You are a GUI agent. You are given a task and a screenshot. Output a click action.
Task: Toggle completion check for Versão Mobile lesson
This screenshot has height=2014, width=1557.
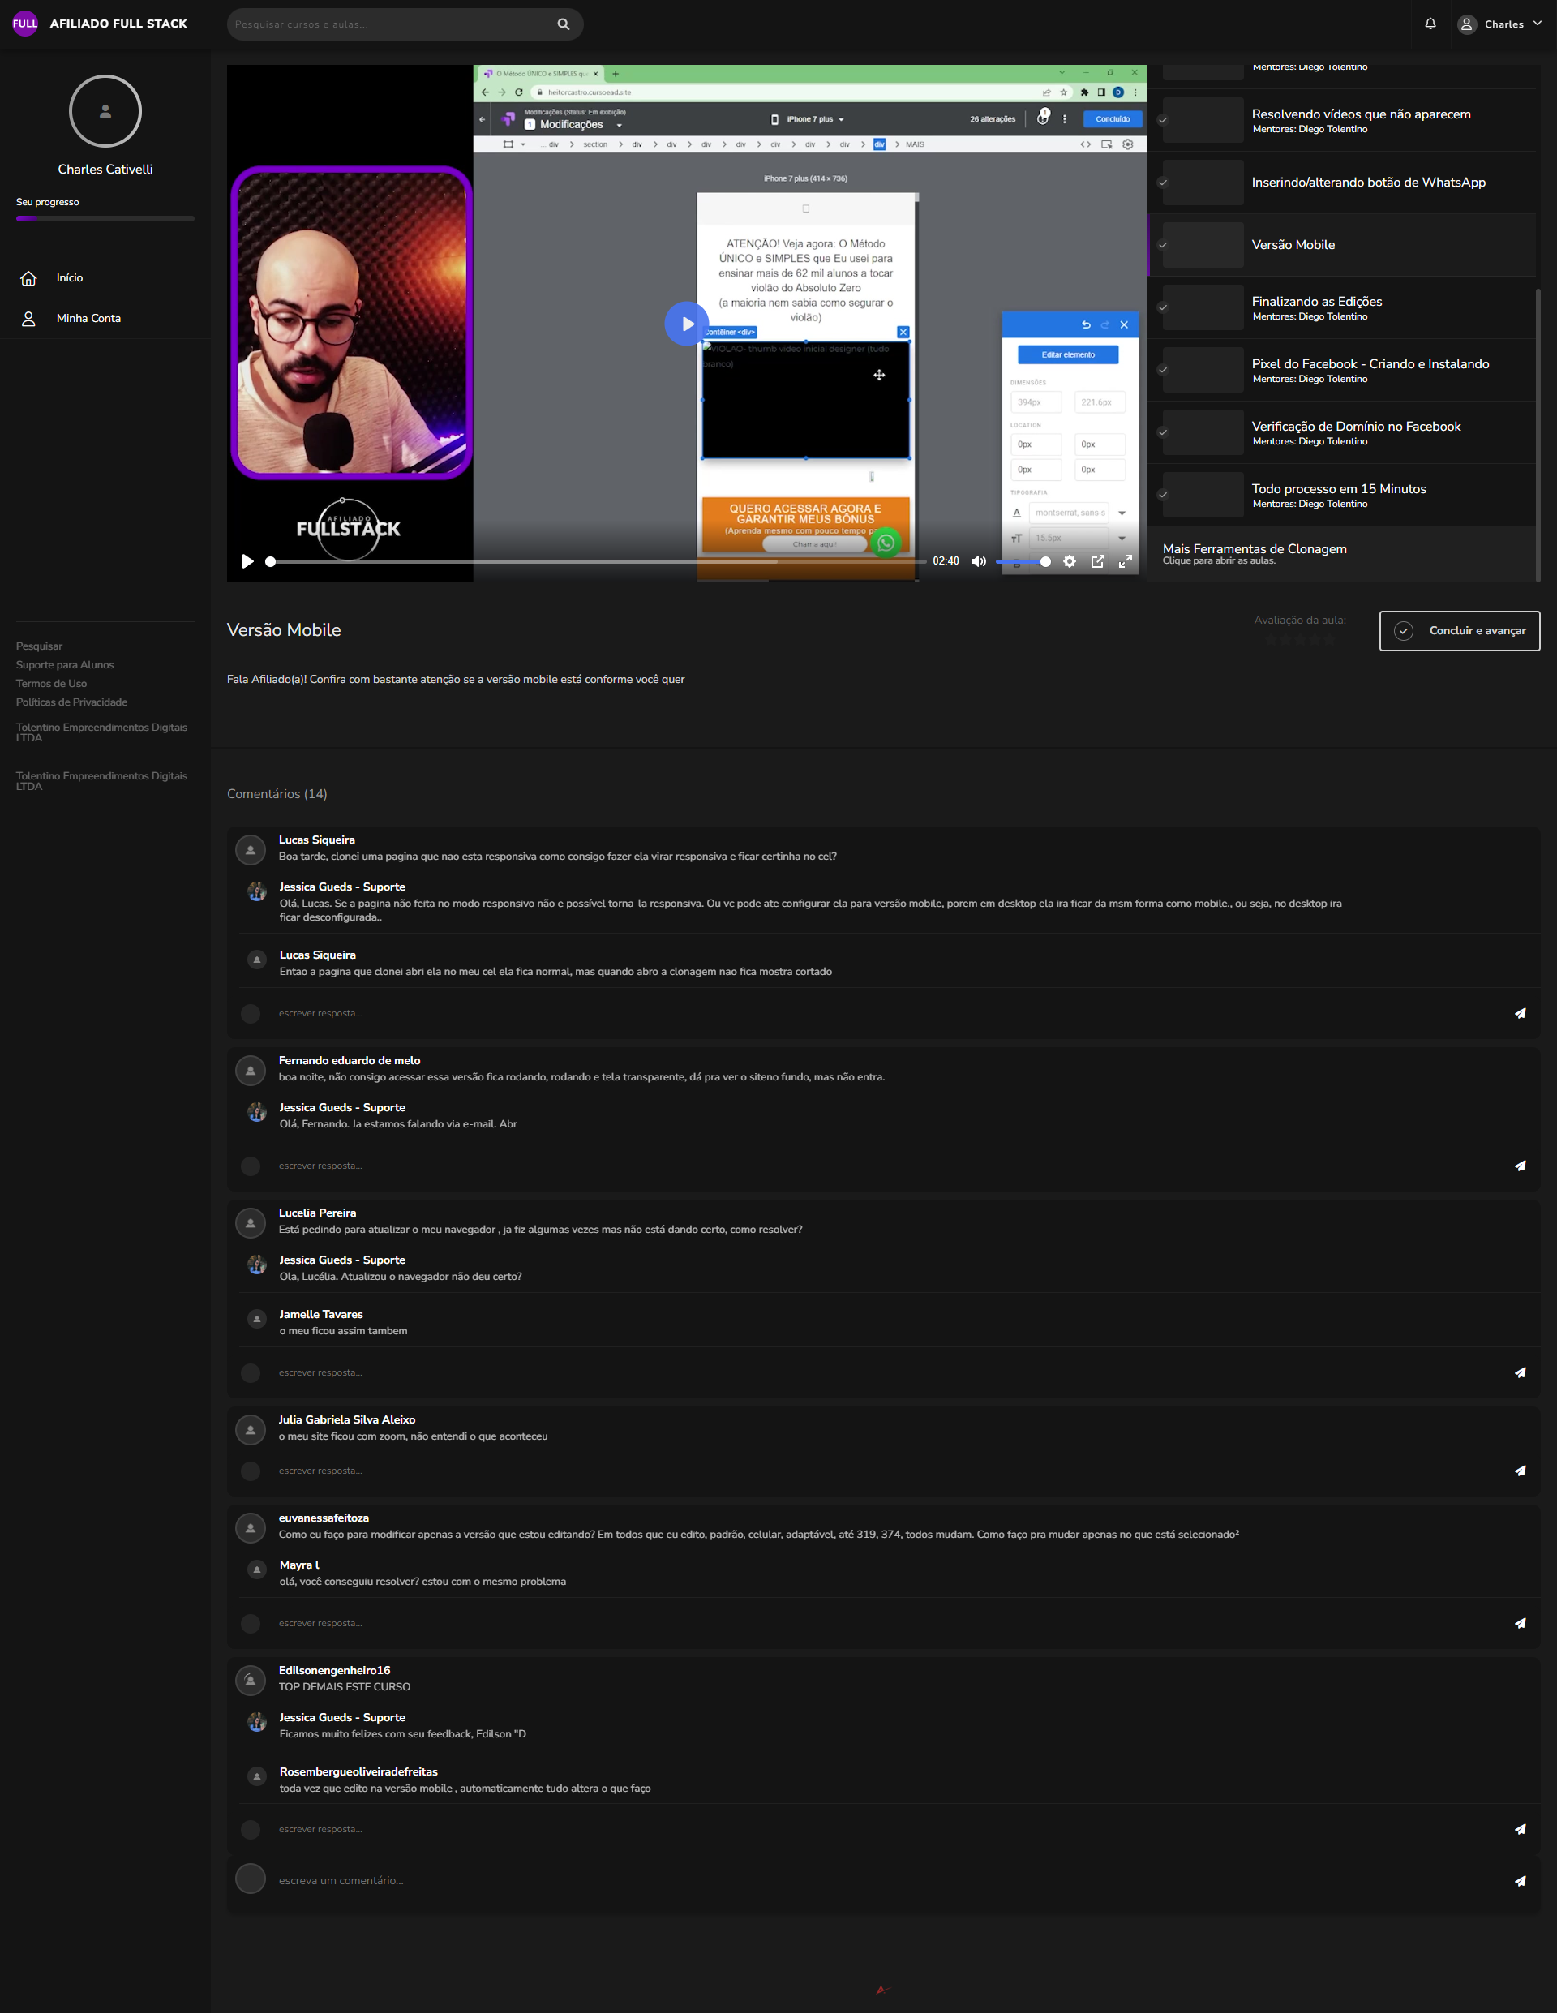1162,245
